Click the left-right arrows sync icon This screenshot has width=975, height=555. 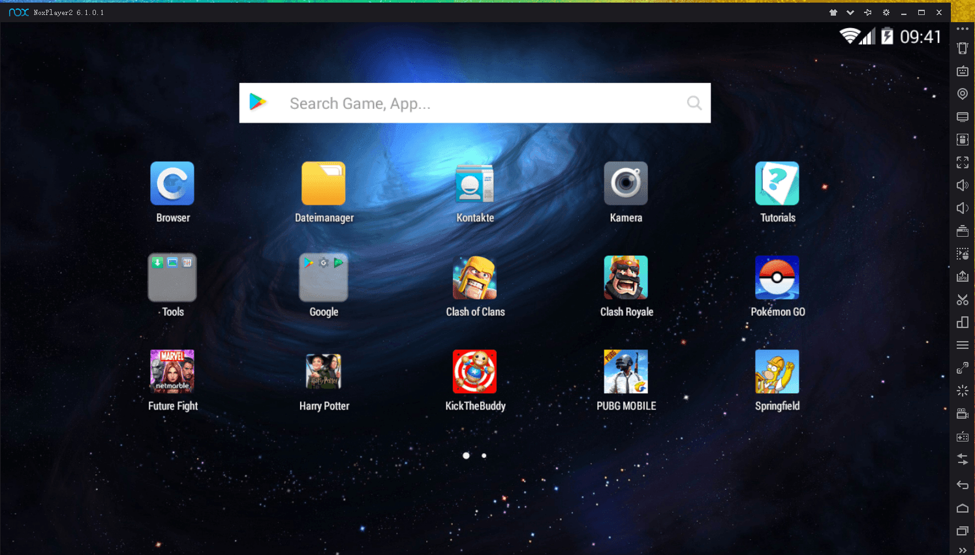click(x=963, y=459)
